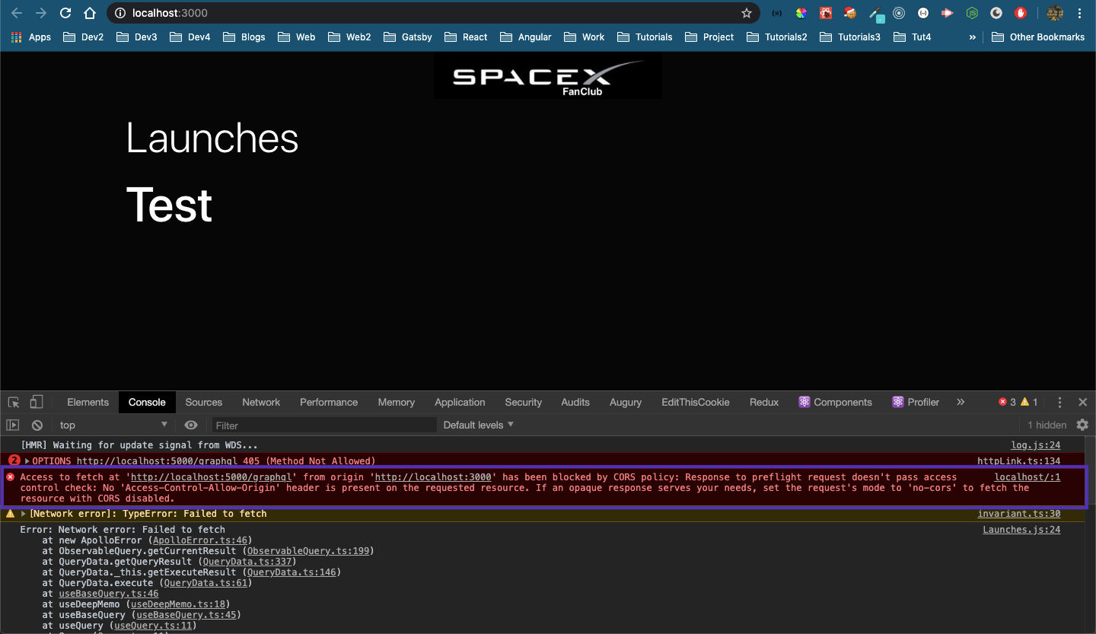The image size is (1096, 634).
Task: Open the ObservableQuery.ts:199 stack link
Action: coord(308,551)
